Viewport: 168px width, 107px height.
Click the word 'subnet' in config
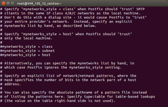pyautogui.click(x=48, y=51)
